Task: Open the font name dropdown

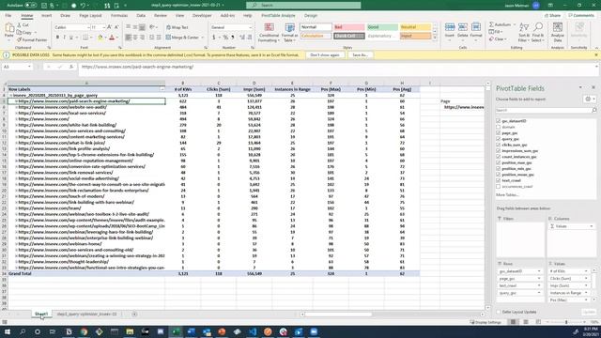Action: [x=88, y=27]
